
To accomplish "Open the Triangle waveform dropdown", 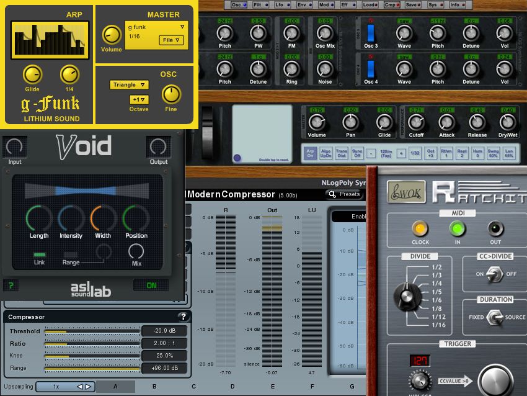I will tap(128, 85).
